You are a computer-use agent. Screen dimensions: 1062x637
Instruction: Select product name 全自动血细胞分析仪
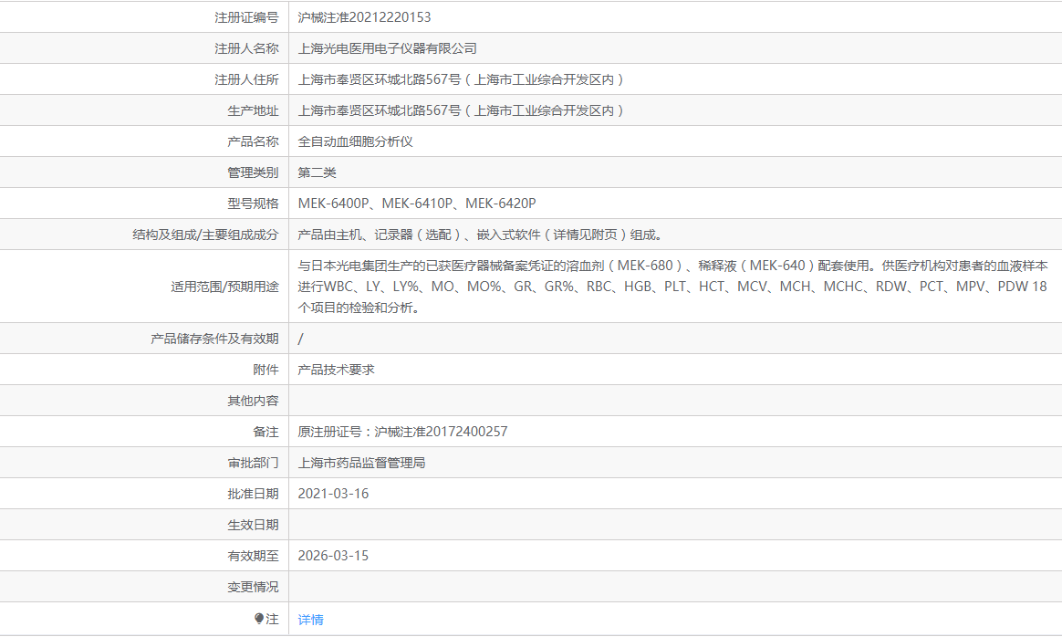tap(356, 141)
